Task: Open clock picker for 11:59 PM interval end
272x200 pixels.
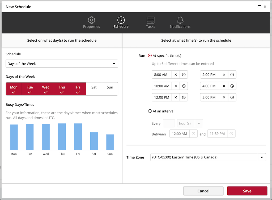Action: [231, 134]
